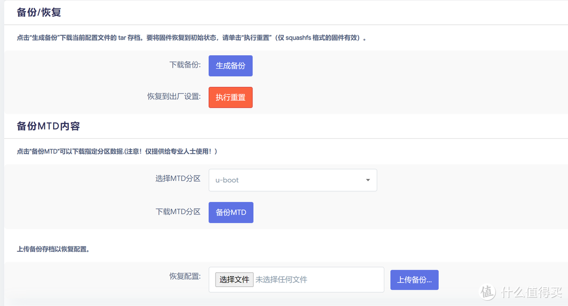Click the 备份MTD内容 section header
This screenshot has width=568, height=306.
tap(48, 126)
